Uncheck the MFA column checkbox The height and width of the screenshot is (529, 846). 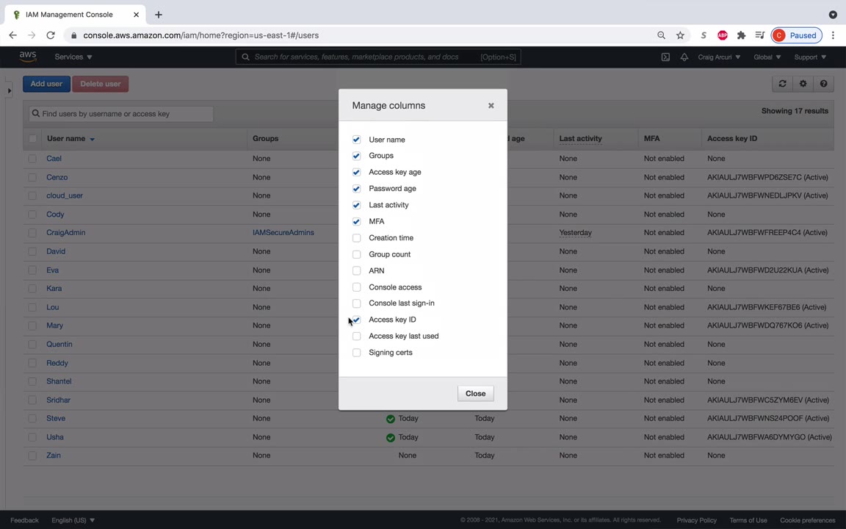pyautogui.click(x=357, y=221)
